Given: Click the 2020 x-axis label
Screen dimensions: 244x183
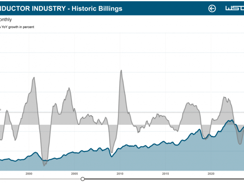Looking at the screenshot, I should tap(211, 174).
